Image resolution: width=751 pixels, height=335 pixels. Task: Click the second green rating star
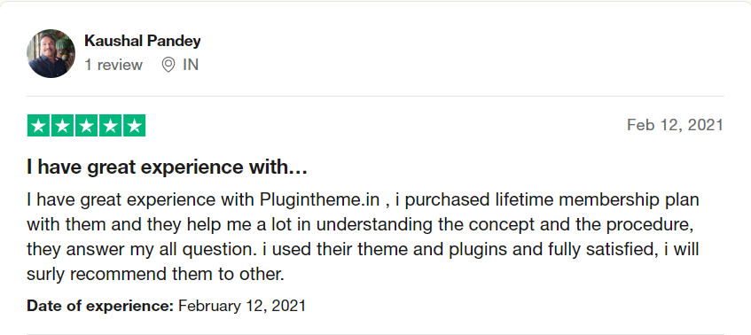pos(62,126)
